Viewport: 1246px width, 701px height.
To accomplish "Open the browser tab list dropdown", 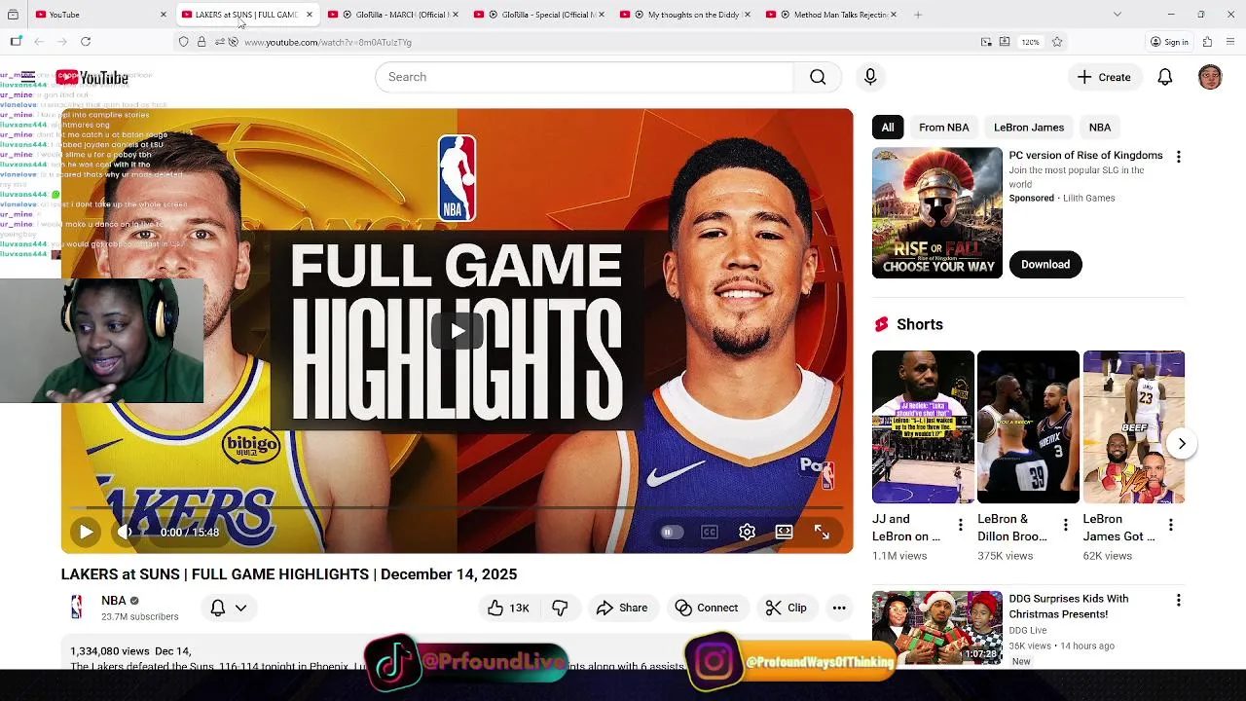I will point(1117,15).
